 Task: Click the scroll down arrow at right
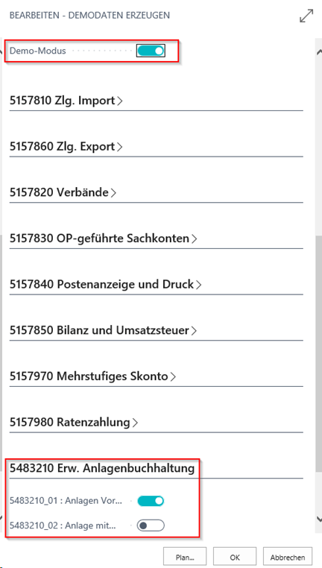coord(319,519)
